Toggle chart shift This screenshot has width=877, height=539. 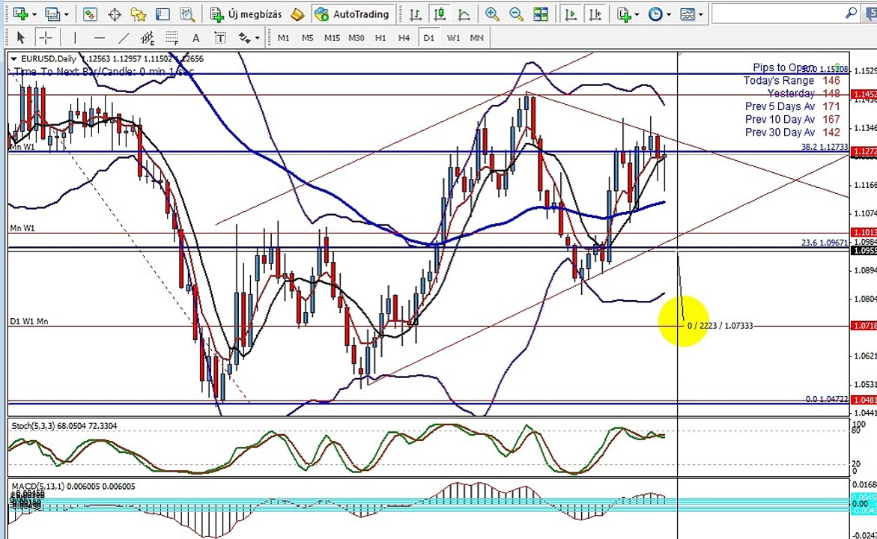[595, 14]
